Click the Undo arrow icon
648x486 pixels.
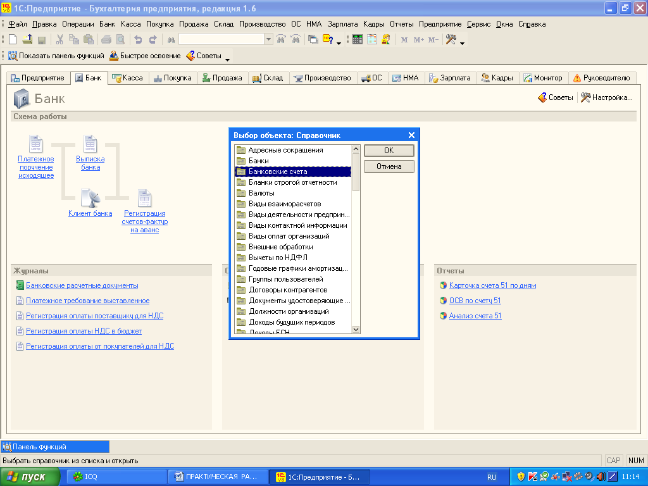pos(138,40)
